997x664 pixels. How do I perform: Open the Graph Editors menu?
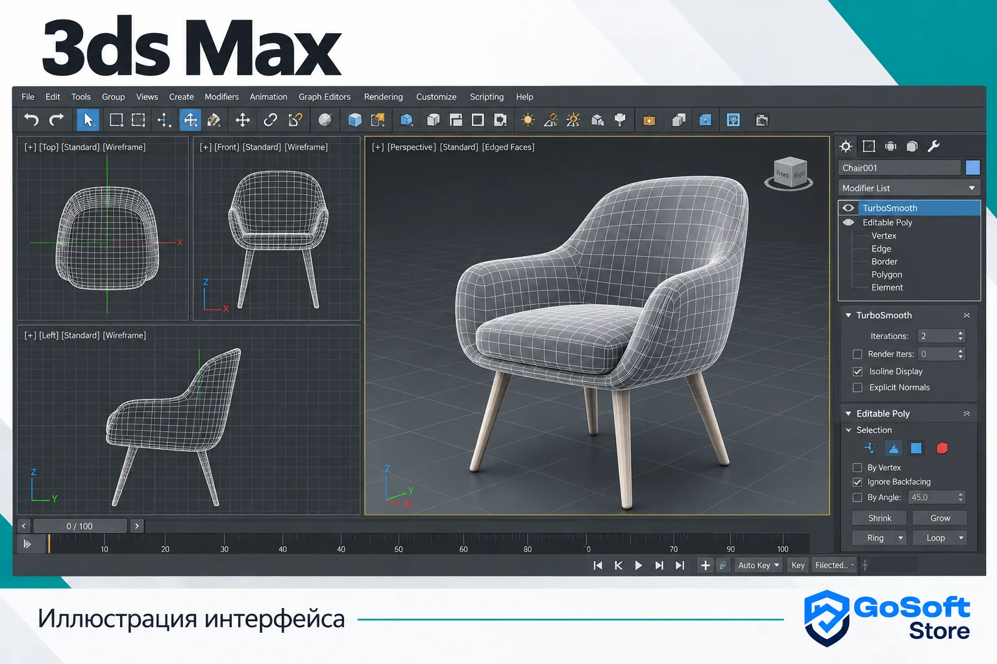coord(325,97)
